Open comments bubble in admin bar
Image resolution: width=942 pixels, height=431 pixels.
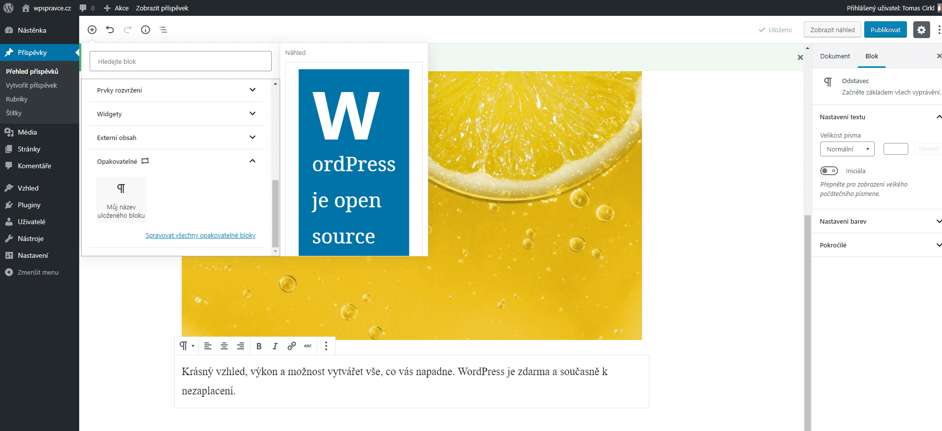pos(87,8)
